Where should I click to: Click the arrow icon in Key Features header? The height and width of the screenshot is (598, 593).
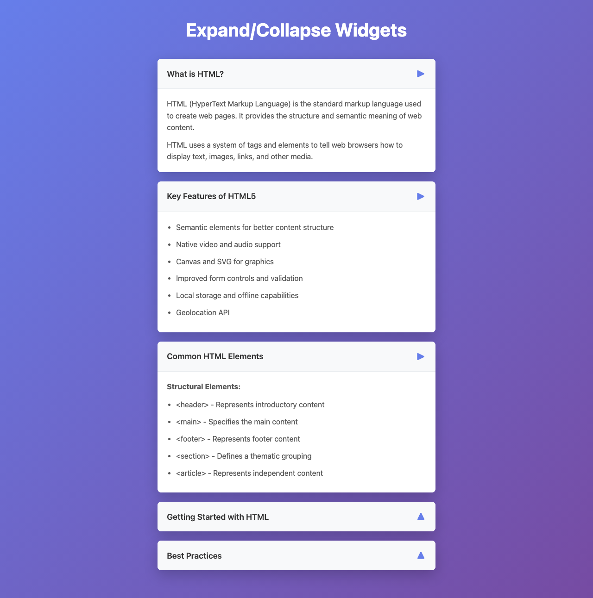click(421, 196)
